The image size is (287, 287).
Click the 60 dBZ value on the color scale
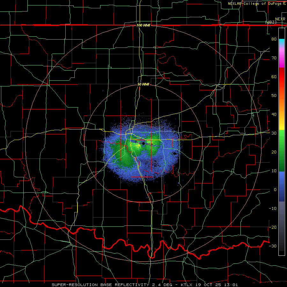tap(274, 77)
